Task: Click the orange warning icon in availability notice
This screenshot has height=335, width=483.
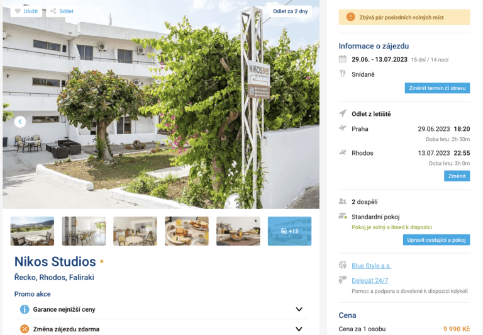Action: (350, 16)
